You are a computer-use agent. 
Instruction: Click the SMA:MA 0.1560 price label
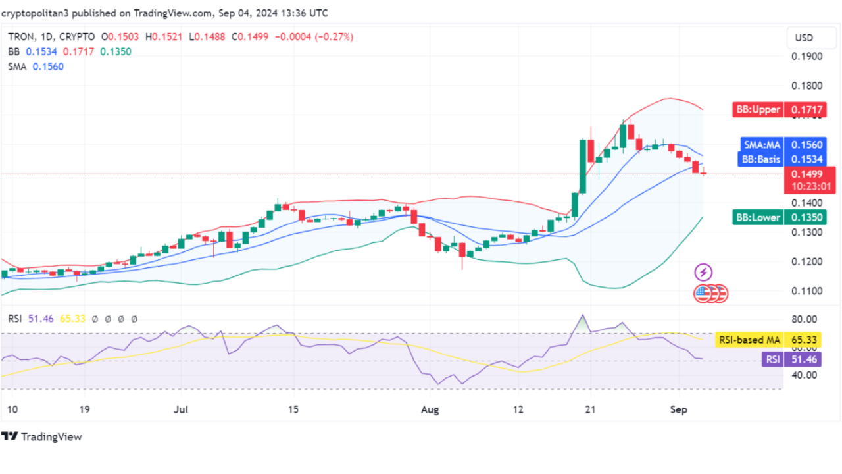783,145
